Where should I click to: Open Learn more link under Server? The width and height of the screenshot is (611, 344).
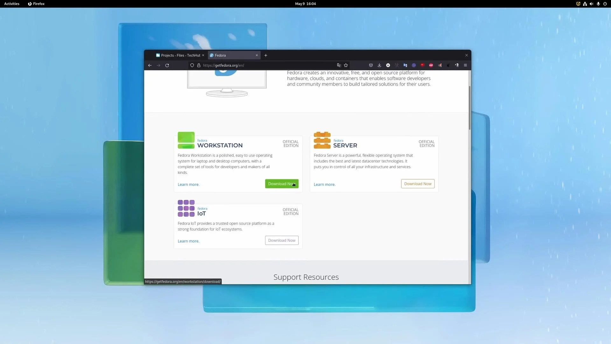(x=324, y=185)
